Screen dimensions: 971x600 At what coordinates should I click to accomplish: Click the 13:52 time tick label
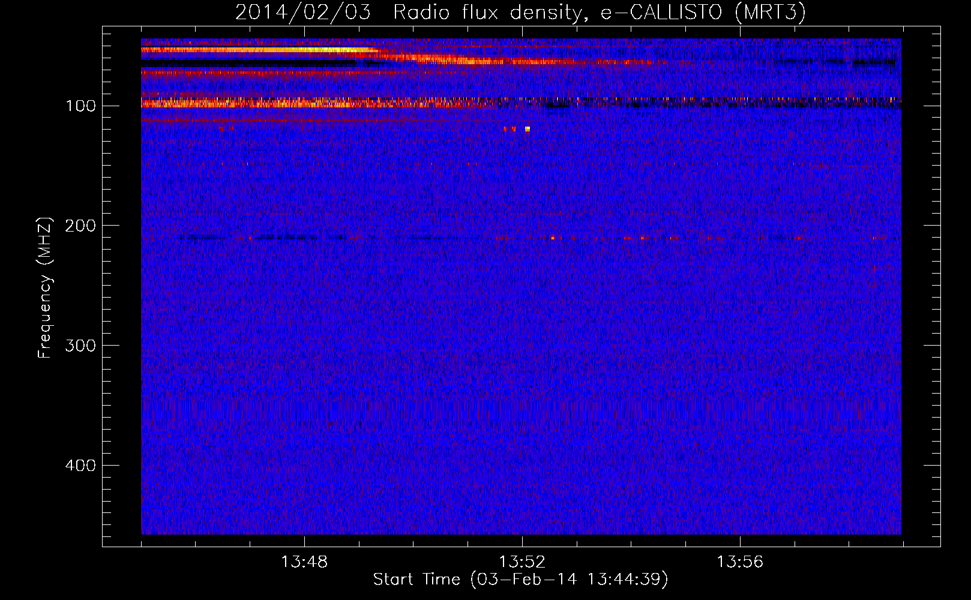click(522, 562)
